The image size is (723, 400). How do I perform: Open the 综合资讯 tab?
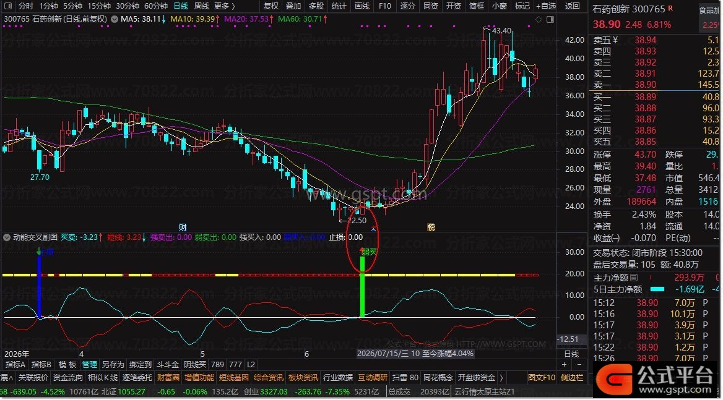(269, 378)
